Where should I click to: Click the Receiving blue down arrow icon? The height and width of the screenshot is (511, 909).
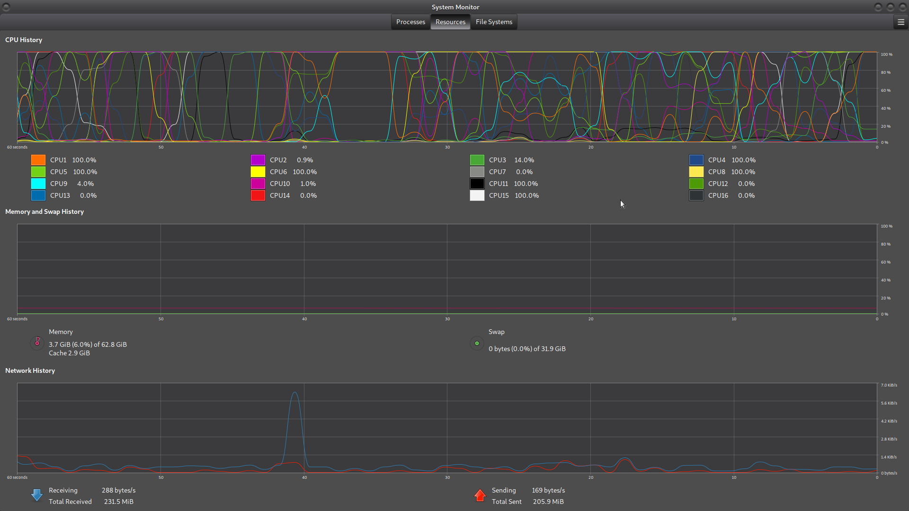[37, 495]
